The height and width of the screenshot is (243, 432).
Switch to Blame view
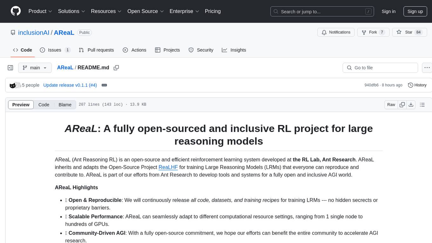click(65, 105)
